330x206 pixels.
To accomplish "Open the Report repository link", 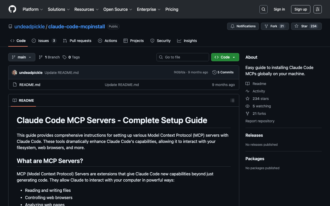I will pos(260,121).
